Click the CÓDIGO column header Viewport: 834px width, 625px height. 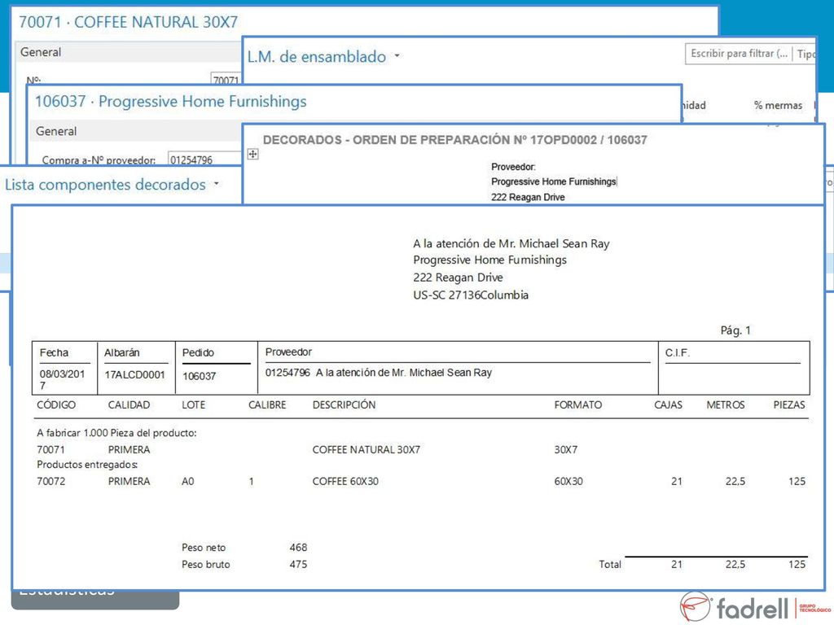(x=56, y=405)
